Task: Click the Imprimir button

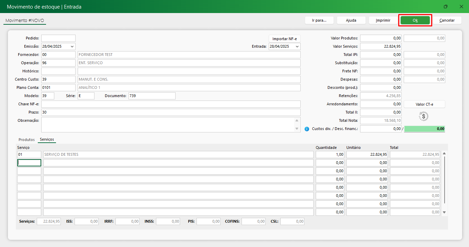Action: (x=383, y=20)
